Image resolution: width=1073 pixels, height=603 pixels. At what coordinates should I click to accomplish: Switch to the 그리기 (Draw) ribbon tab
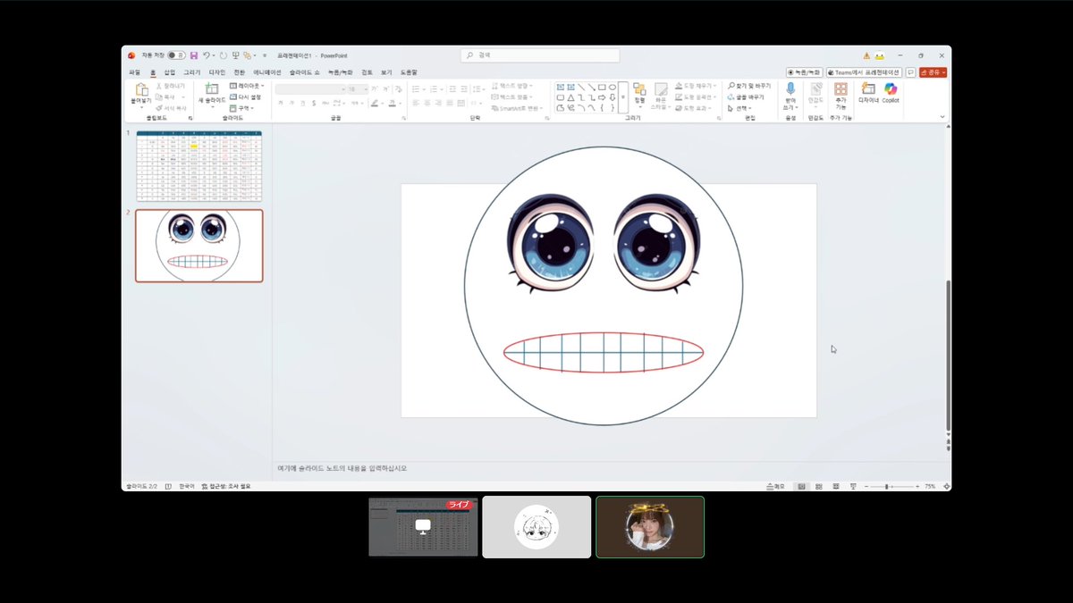tap(191, 72)
